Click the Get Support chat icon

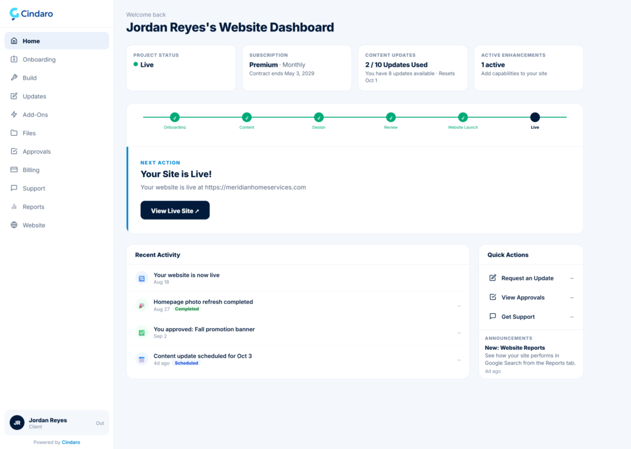(492, 316)
